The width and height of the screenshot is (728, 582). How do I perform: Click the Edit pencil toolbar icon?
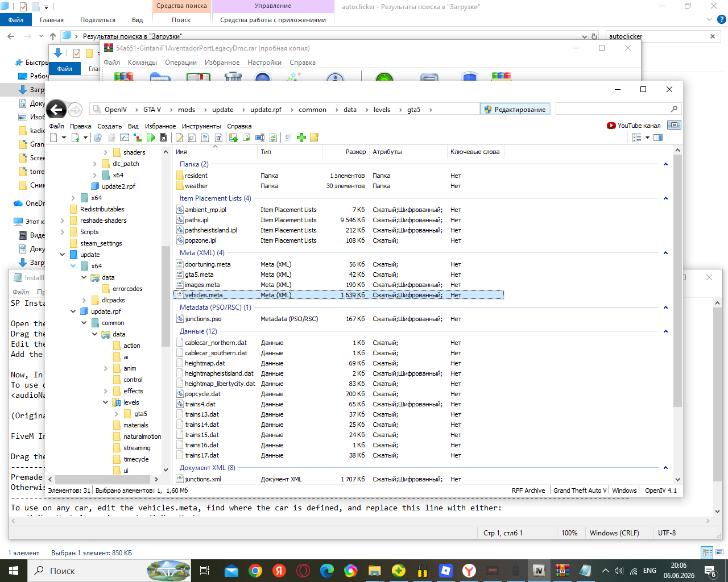pos(179,138)
